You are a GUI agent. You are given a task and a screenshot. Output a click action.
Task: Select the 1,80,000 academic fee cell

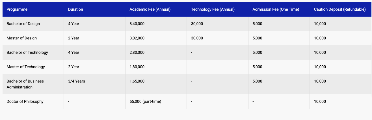[137, 67]
